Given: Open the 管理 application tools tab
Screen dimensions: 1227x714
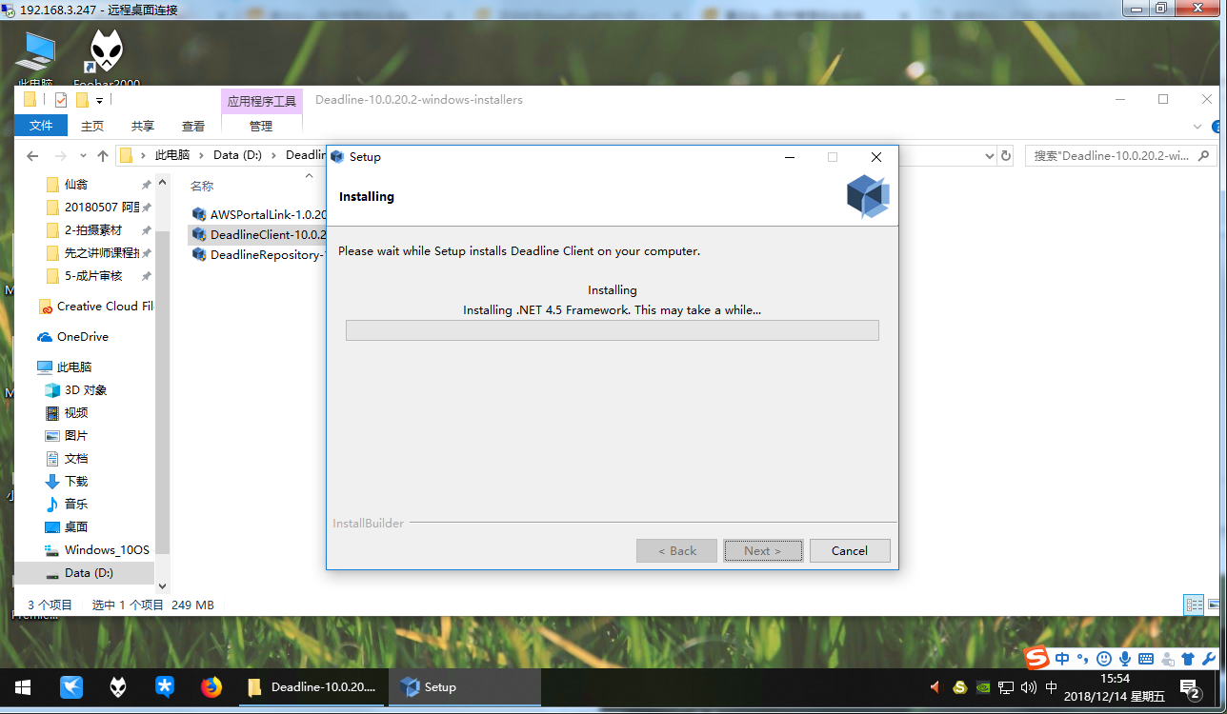Looking at the screenshot, I should 261,126.
